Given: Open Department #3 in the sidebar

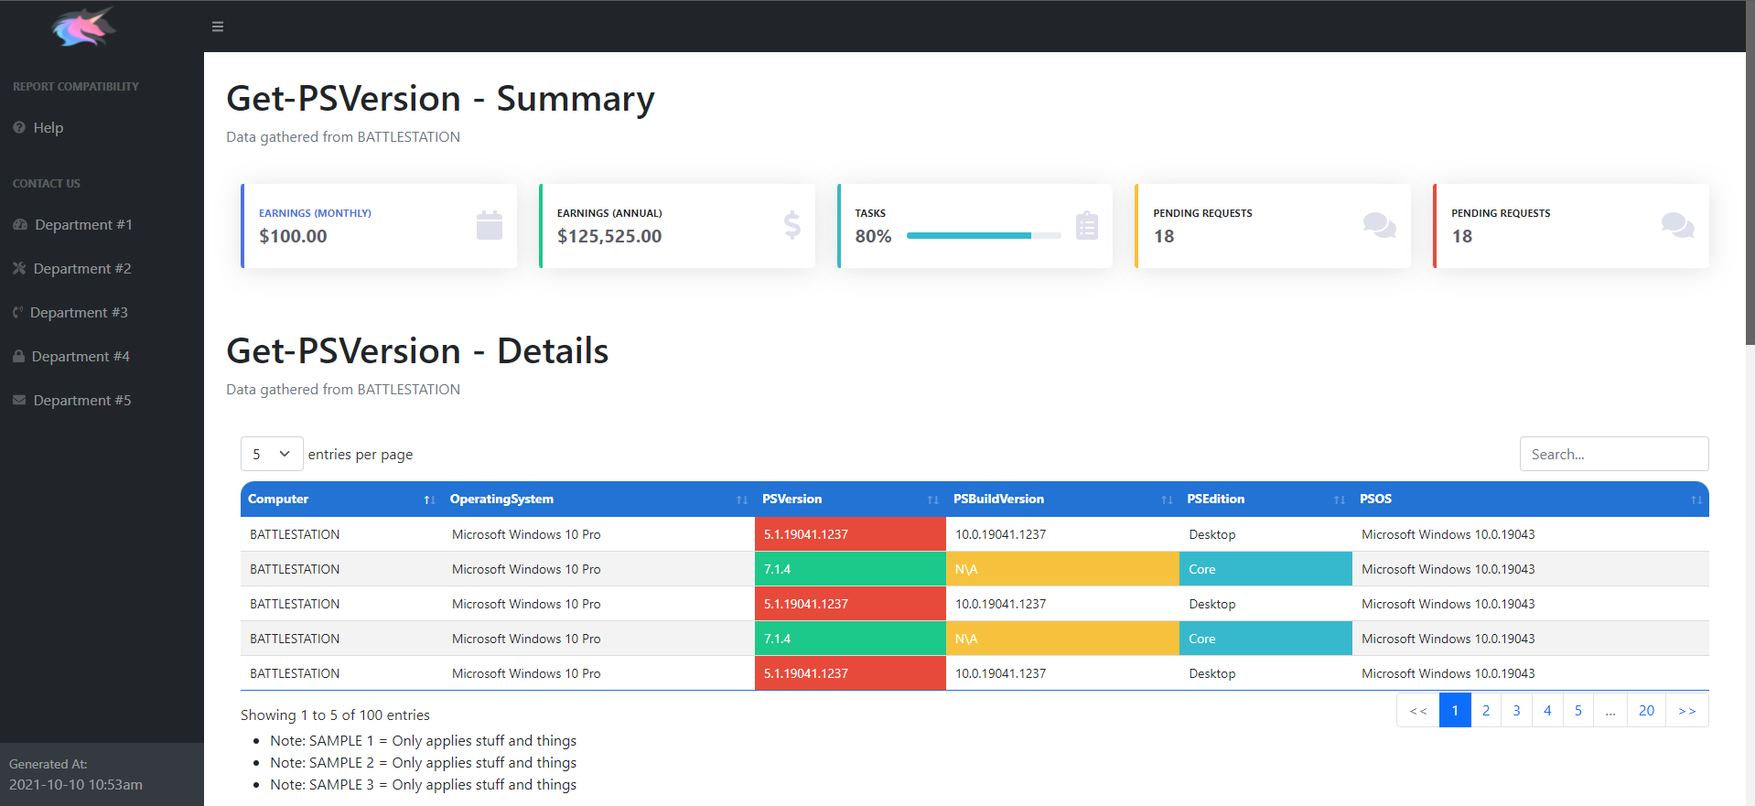Looking at the screenshot, I should click(x=79, y=313).
